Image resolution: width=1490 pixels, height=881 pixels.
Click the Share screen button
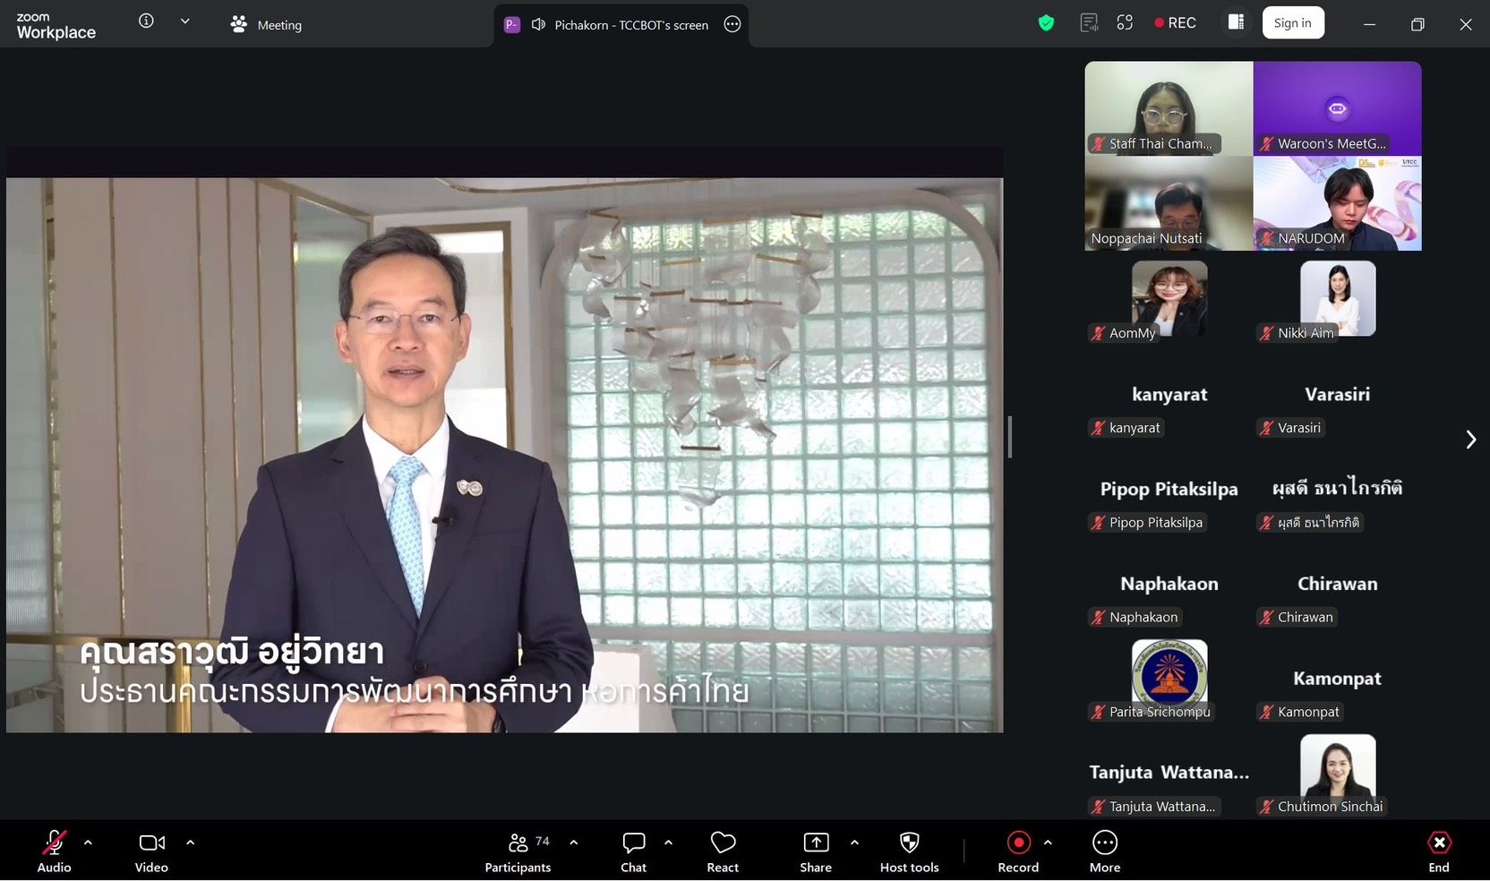click(x=816, y=851)
